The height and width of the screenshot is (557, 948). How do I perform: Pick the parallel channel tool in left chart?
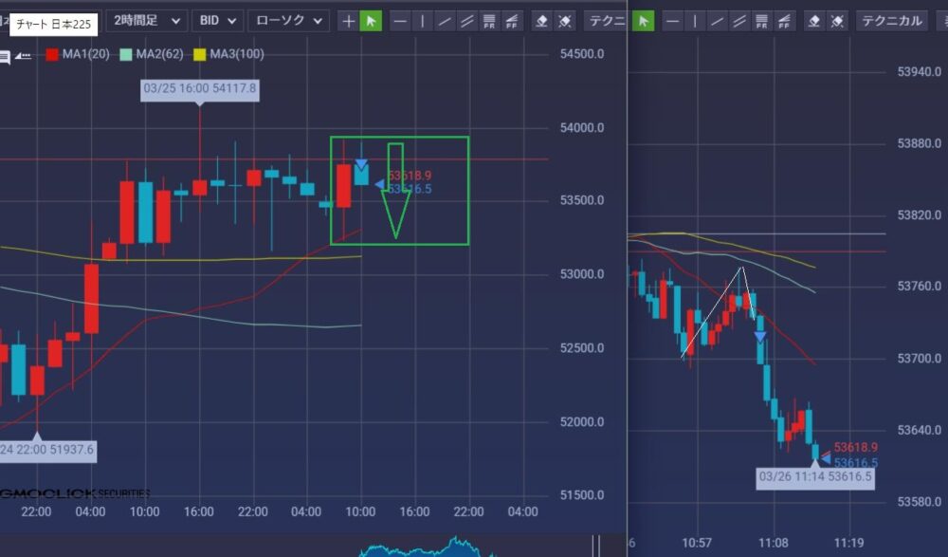click(x=466, y=21)
